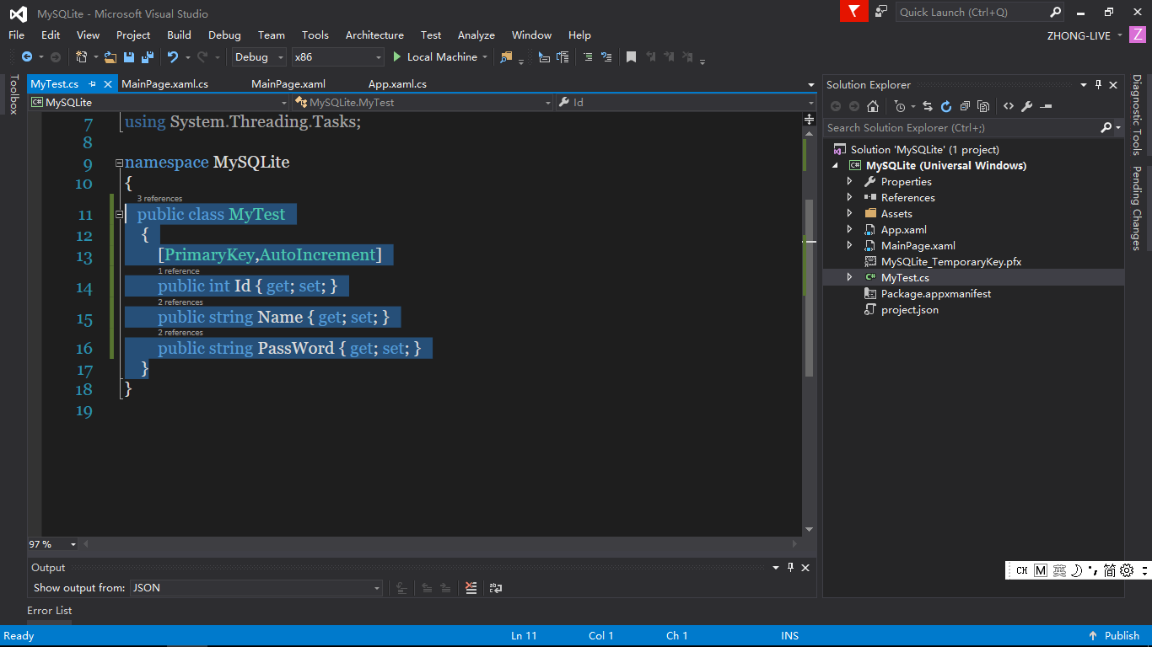Collapse the MyTest class code block
This screenshot has width=1152, height=647.
[x=119, y=215]
